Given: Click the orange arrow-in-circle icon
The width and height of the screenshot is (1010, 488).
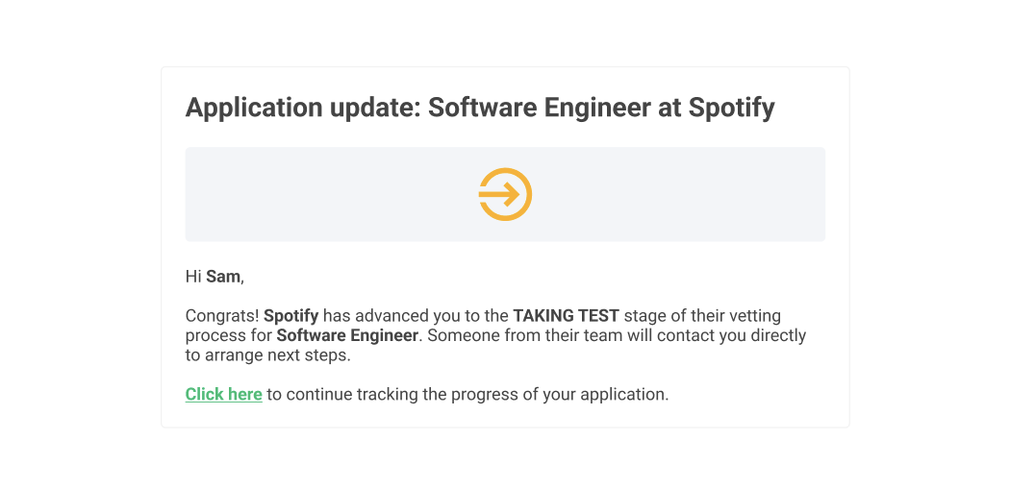Looking at the screenshot, I should click(x=505, y=194).
